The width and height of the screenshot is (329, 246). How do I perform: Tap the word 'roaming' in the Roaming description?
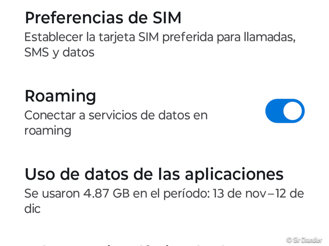pyautogui.click(x=48, y=131)
